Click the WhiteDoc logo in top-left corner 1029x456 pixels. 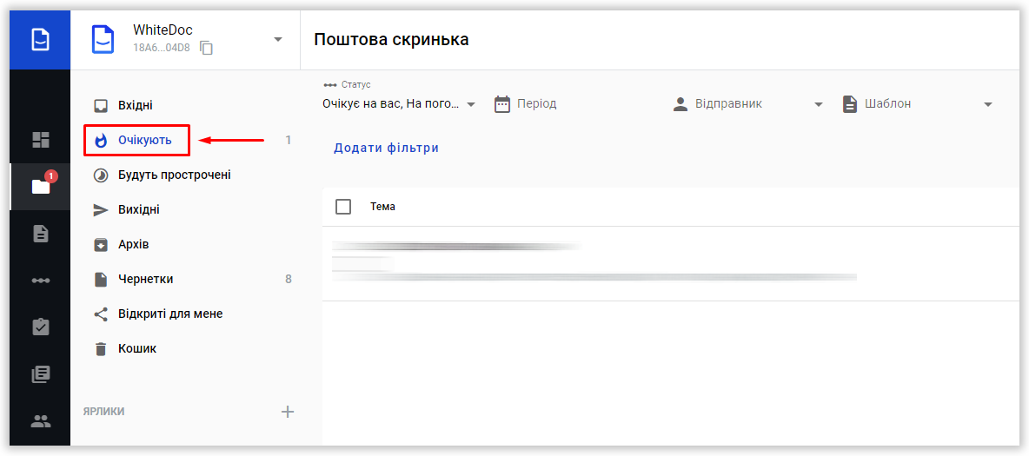pos(40,40)
